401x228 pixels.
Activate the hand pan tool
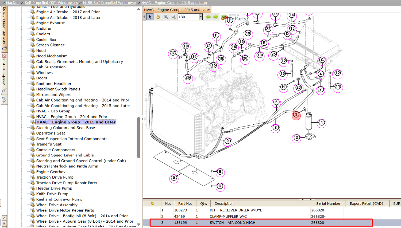pyautogui.click(x=157, y=17)
